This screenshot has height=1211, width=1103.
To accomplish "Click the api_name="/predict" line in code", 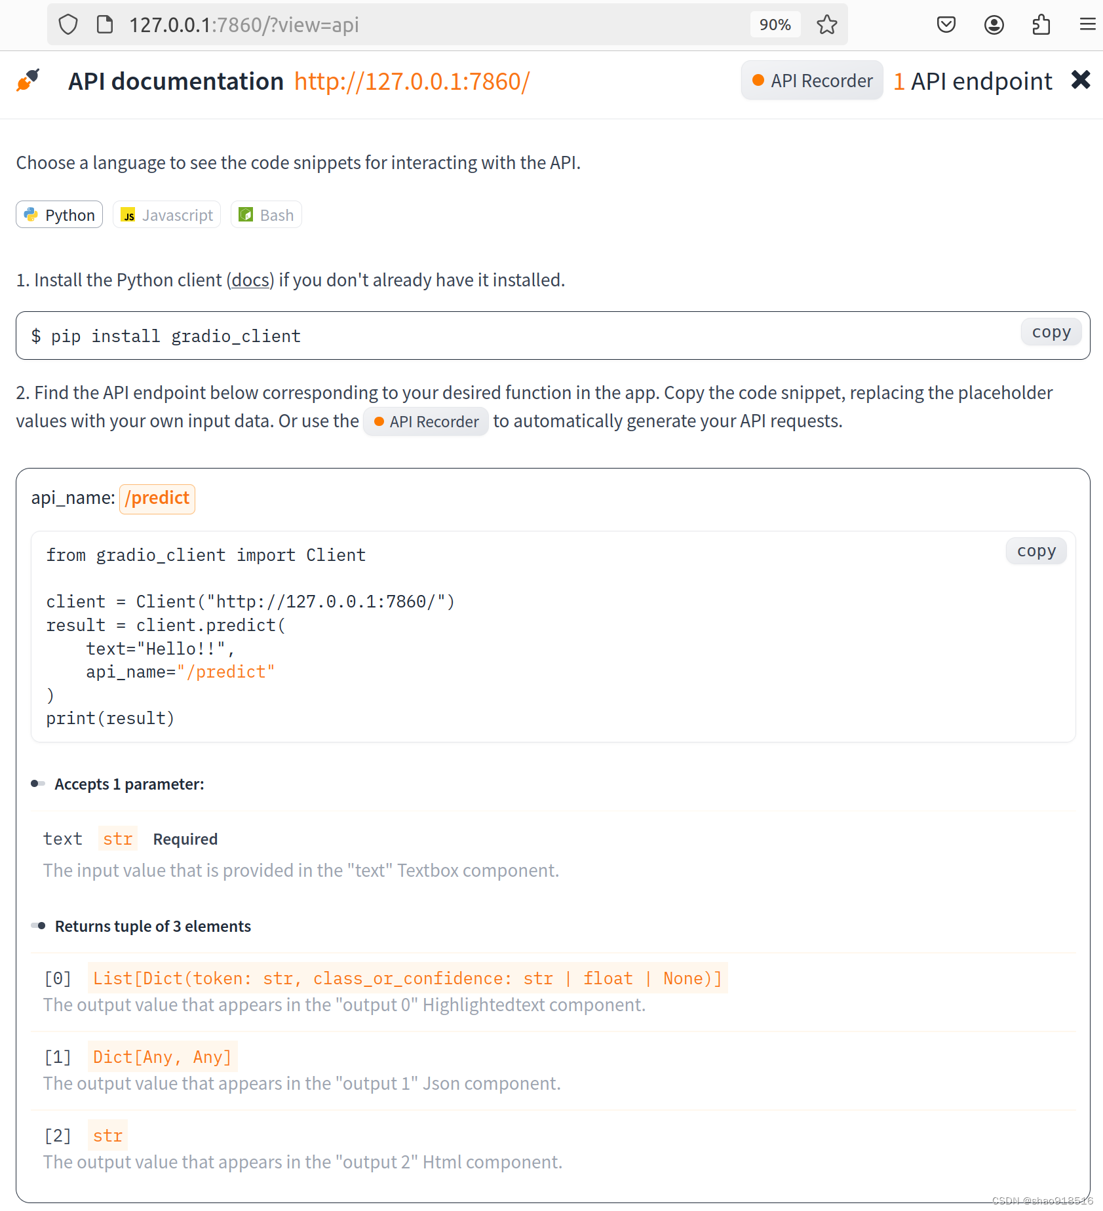I will click(x=180, y=672).
